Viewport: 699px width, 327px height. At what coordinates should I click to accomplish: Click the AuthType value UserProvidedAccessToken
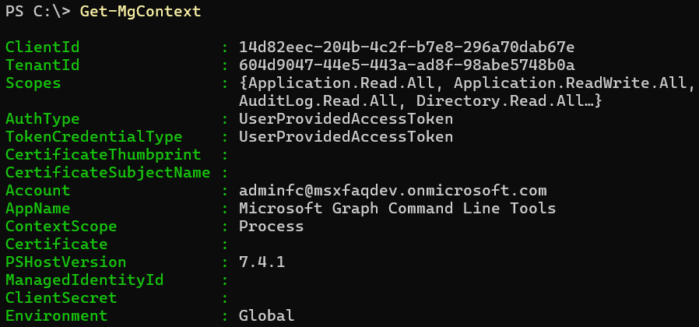coord(346,119)
